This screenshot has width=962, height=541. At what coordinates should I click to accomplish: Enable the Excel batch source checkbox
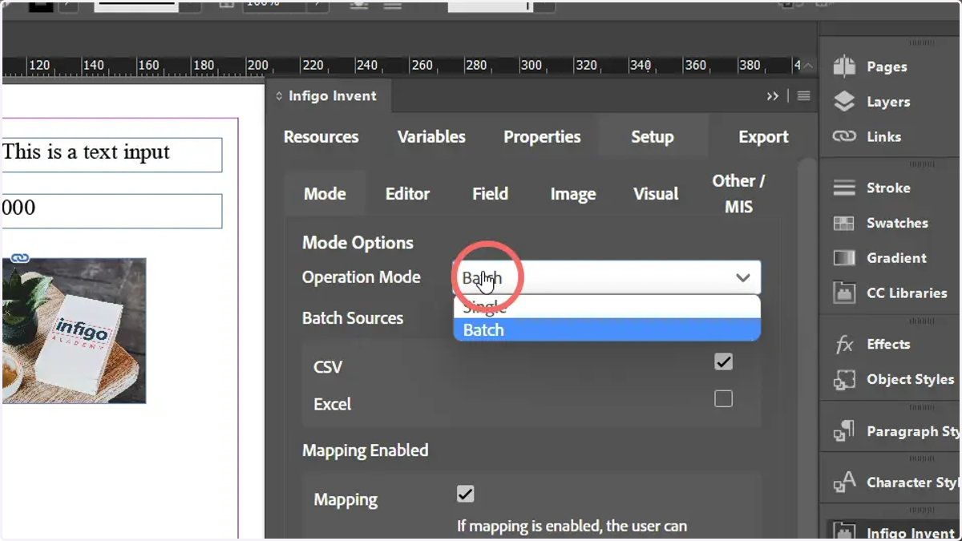[723, 398]
